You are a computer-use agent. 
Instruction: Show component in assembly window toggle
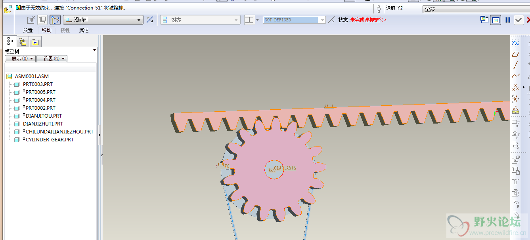(496, 20)
